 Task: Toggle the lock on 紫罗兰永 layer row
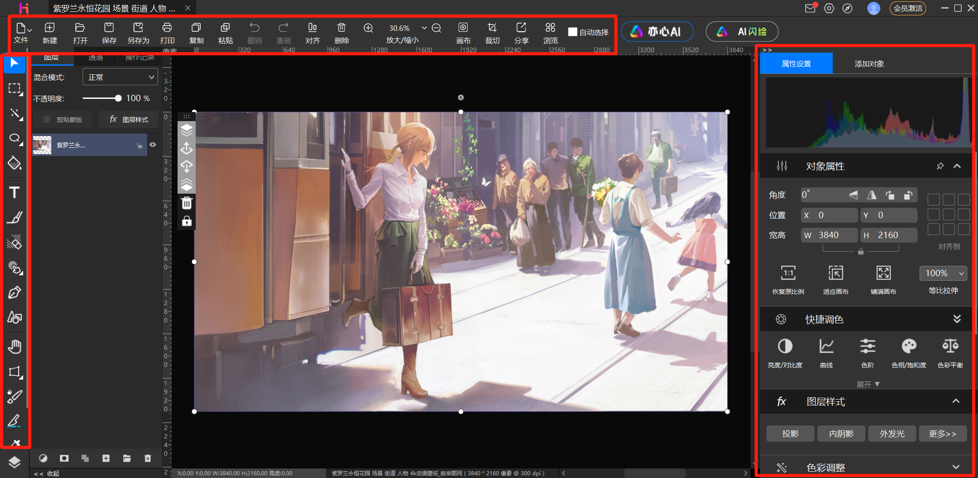tap(139, 145)
